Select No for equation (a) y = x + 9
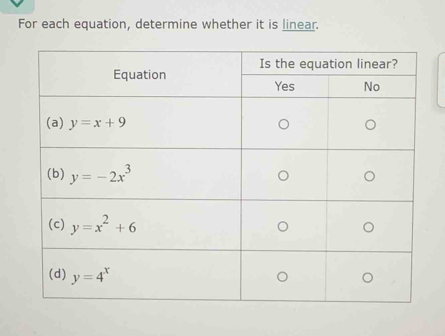Image resolution: width=445 pixels, height=336 pixels. [x=370, y=125]
